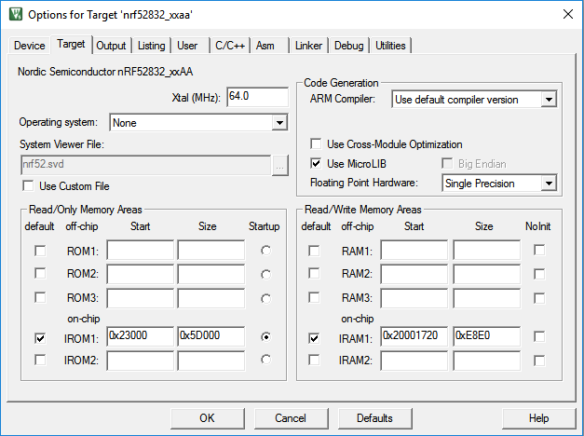The image size is (584, 436).
Task: Check the IRAM2 default checkbox
Action: [314, 360]
